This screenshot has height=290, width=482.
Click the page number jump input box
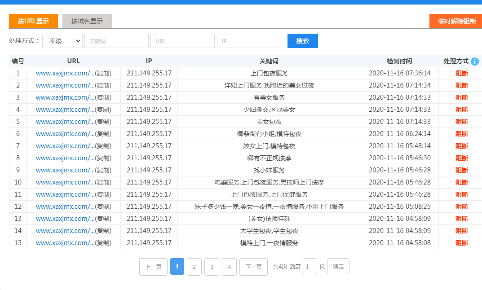click(x=310, y=266)
